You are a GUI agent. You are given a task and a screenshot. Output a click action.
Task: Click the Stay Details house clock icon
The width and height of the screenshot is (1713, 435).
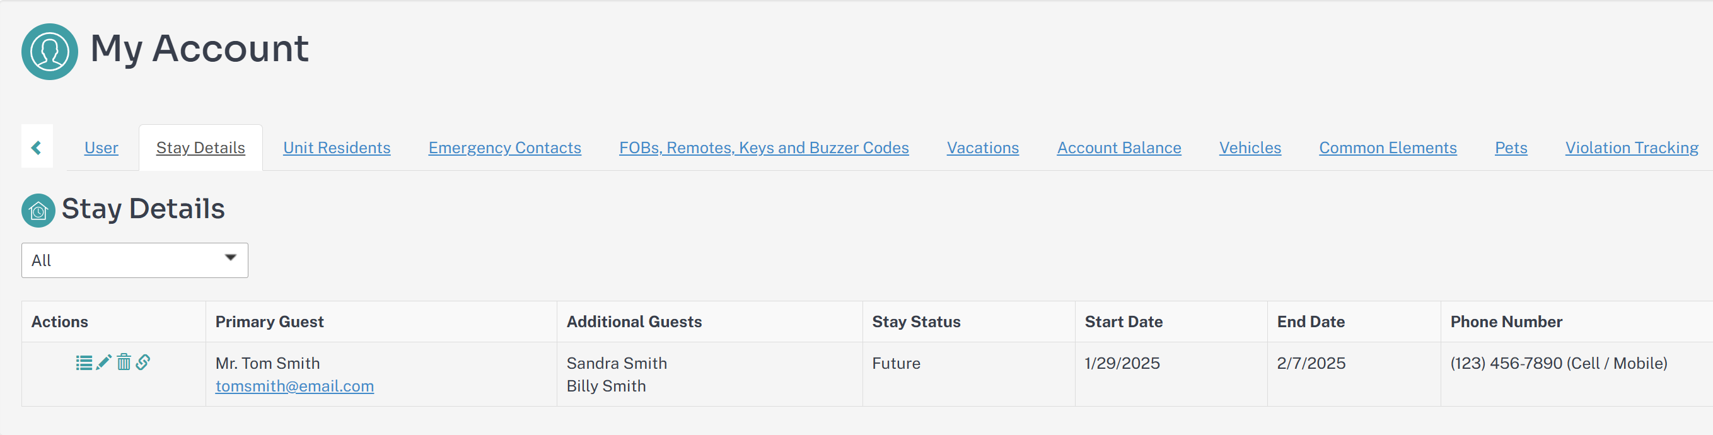[x=38, y=210]
